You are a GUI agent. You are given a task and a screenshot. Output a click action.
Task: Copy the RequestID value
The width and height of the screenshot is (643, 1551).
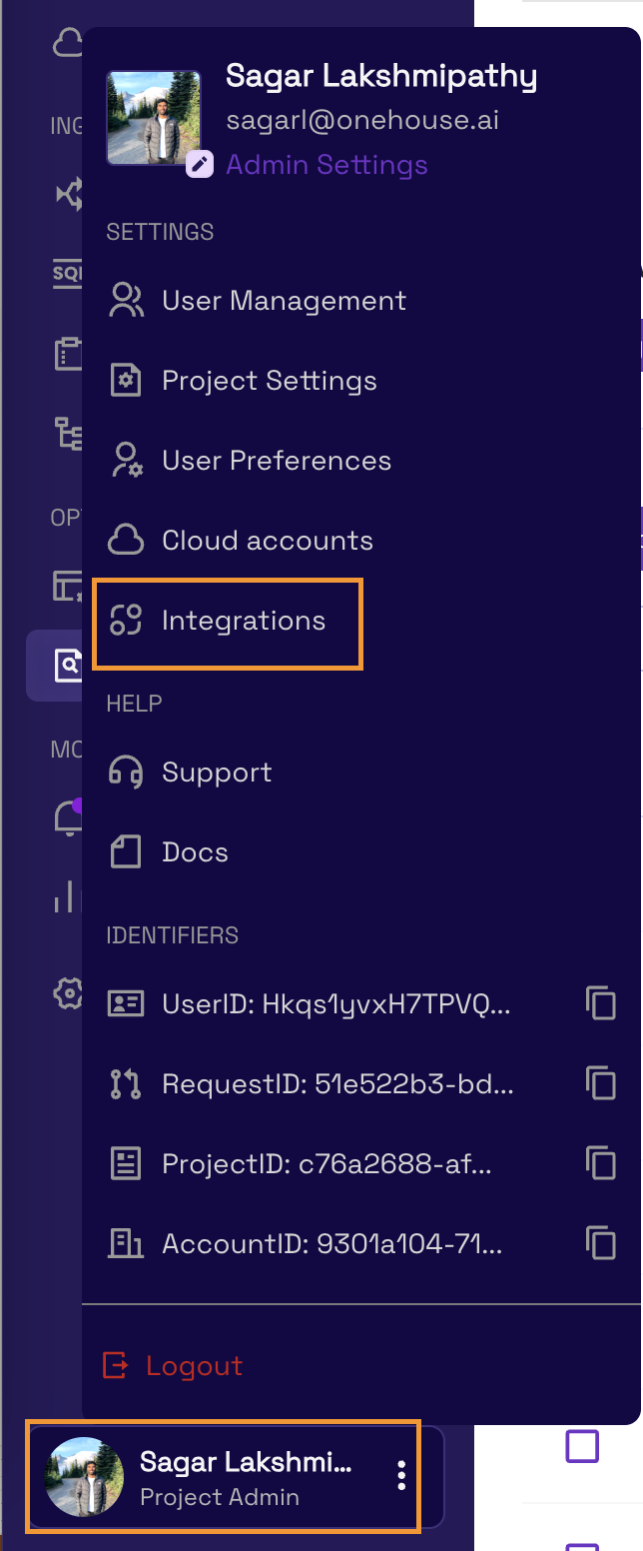(600, 1083)
